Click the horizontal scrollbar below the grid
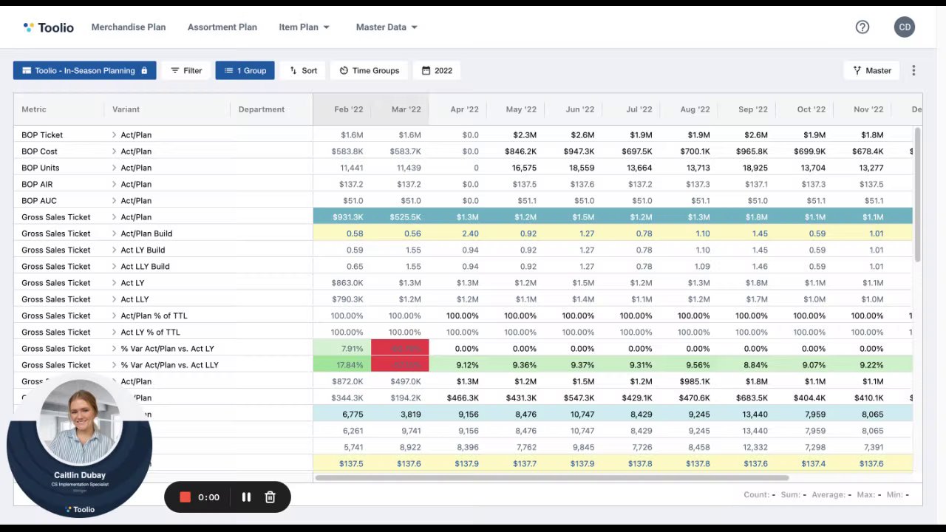Screen dimensions: 946x532 (x=551, y=478)
